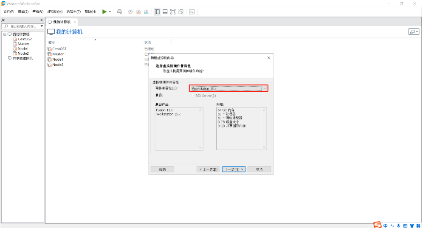Toggle the thumbnail bar view icon
The image size is (423, 228).
pyautogui.click(x=165, y=11)
